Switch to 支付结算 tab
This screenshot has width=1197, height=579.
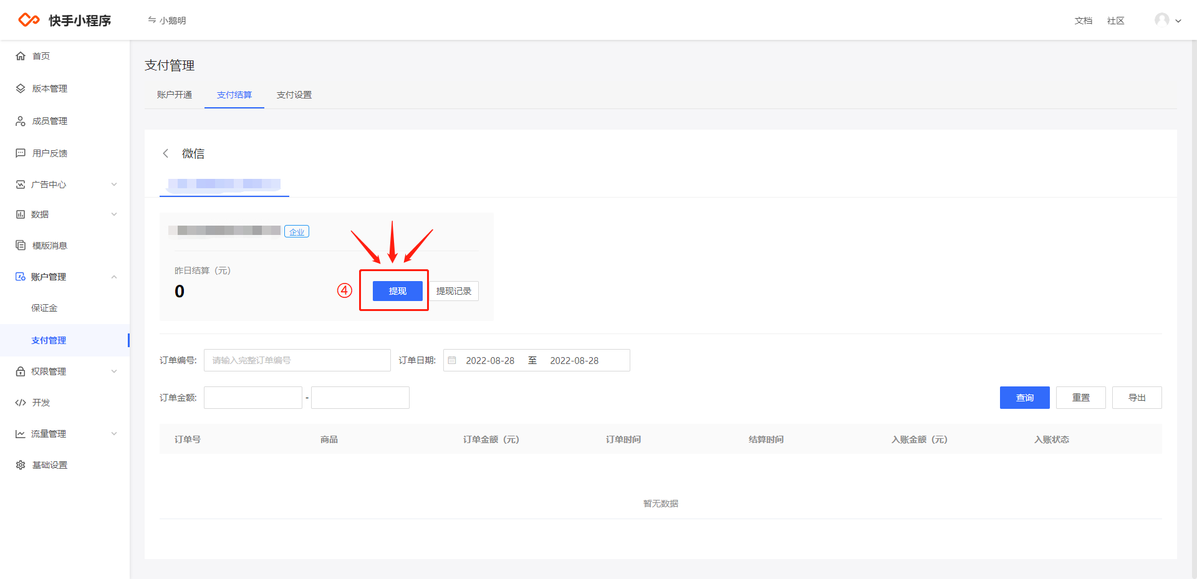pyautogui.click(x=234, y=95)
